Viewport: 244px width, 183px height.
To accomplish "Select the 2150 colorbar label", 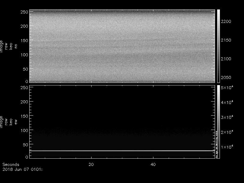I will pyautogui.click(x=227, y=40).
